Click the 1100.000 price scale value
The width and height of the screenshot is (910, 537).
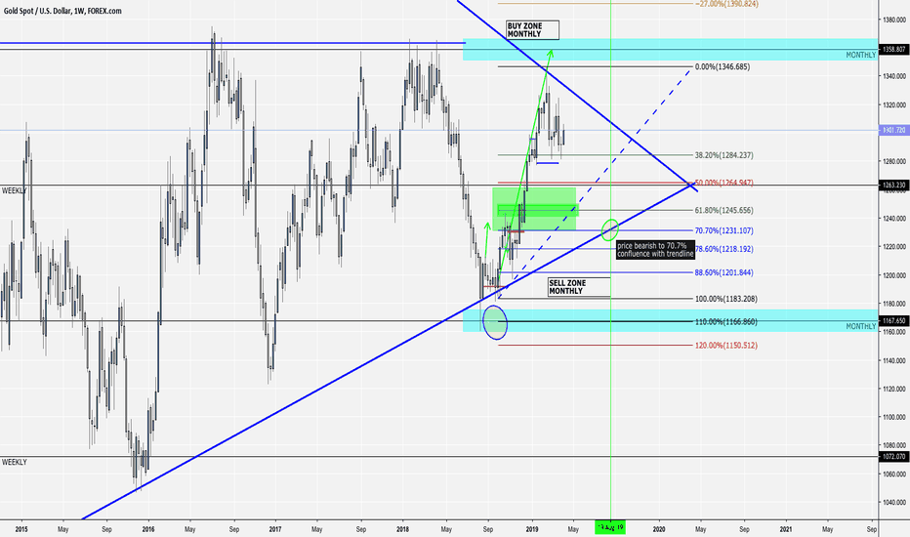pyautogui.click(x=894, y=417)
